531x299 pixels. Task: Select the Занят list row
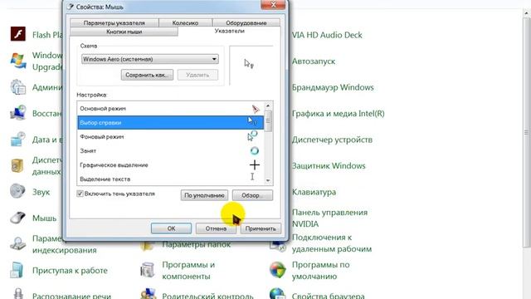pyautogui.click(x=170, y=151)
